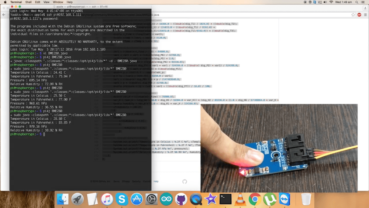Click the Bluetooth status icon
Image resolution: width=369 pixels, height=208 pixels.
(320, 2)
